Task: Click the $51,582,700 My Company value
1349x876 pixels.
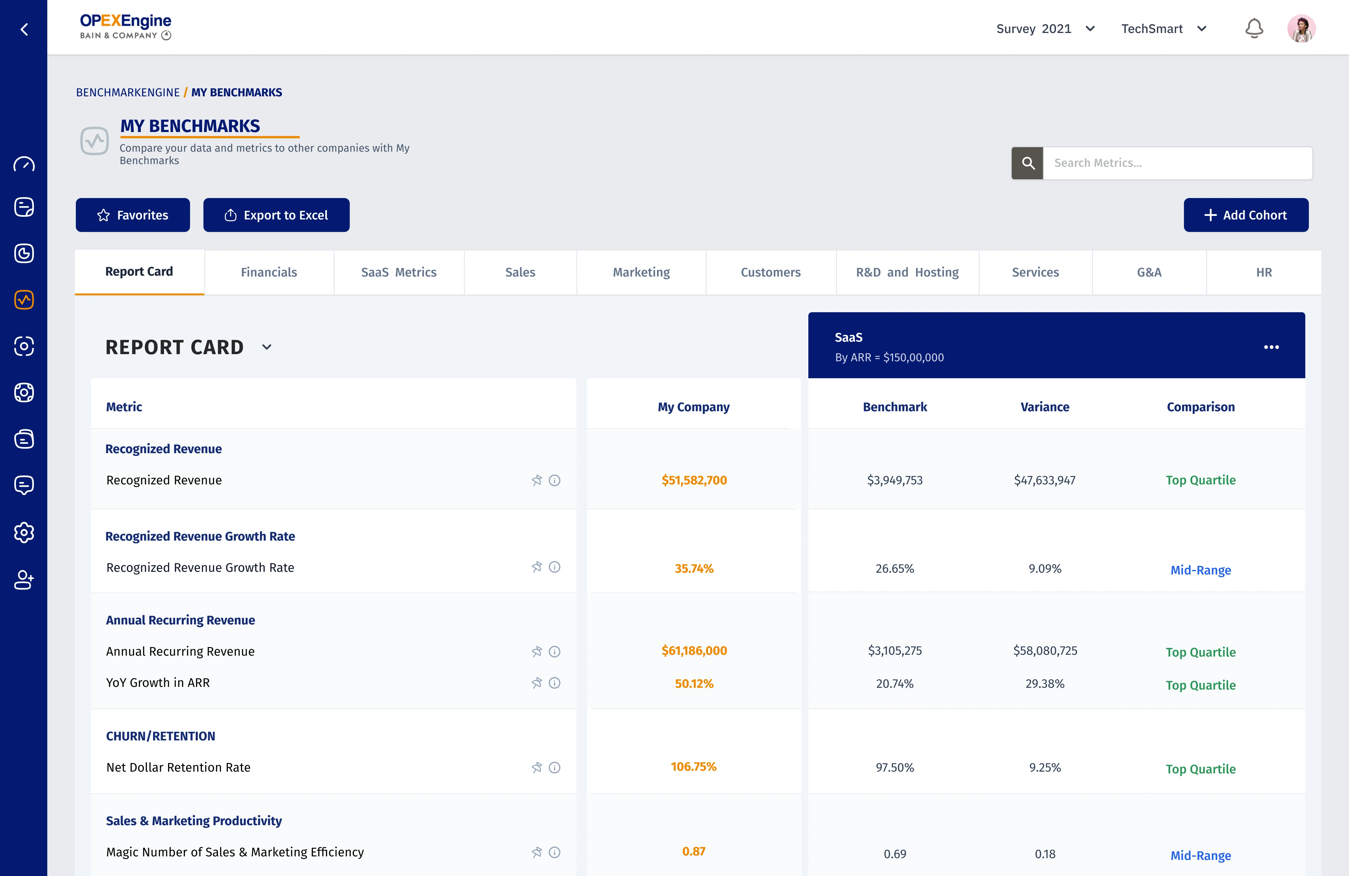Action: [694, 480]
